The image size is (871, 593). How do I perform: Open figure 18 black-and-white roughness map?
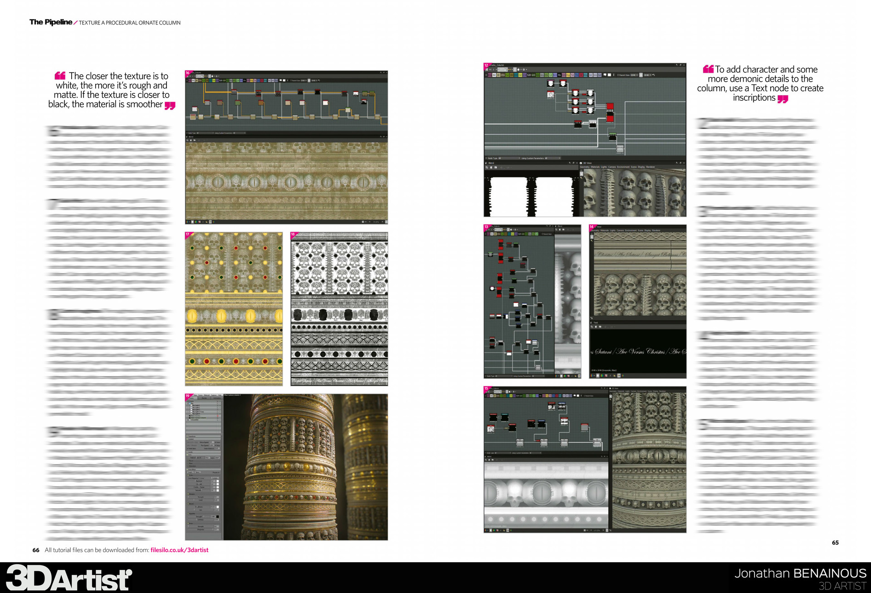[x=339, y=309]
